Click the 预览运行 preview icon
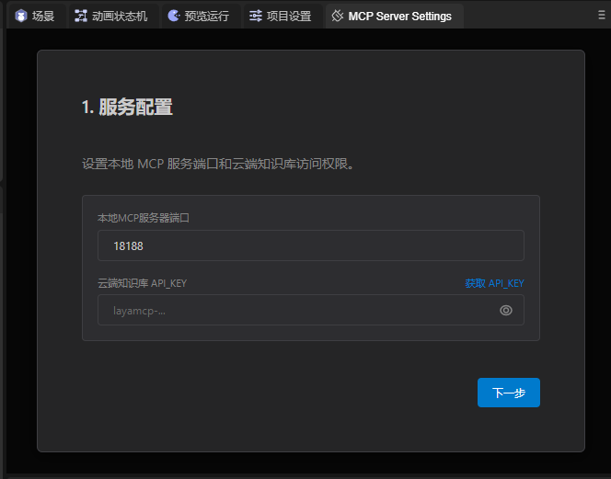611x479 pixels. [173, 16]
